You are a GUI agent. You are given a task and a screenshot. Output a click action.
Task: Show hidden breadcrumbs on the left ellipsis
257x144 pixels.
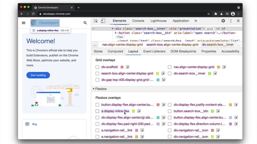point(95,45)
